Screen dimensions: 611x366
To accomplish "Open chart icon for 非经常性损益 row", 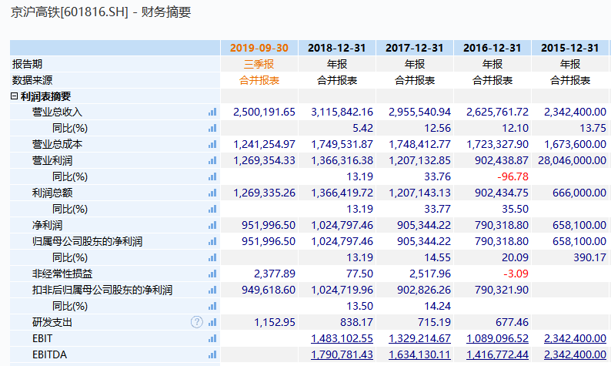I will click(x=212, y=274).
